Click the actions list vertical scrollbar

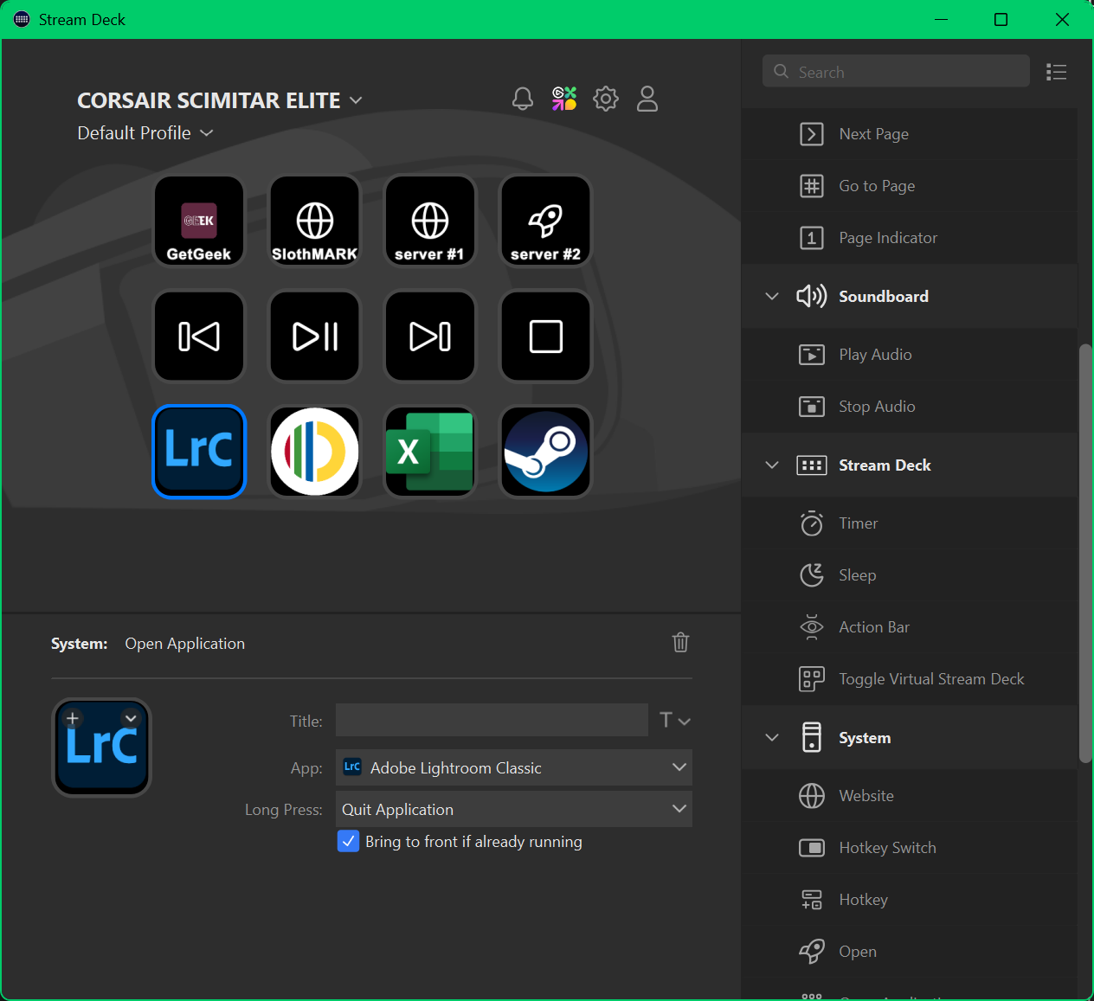click(x=1085, y=554)
